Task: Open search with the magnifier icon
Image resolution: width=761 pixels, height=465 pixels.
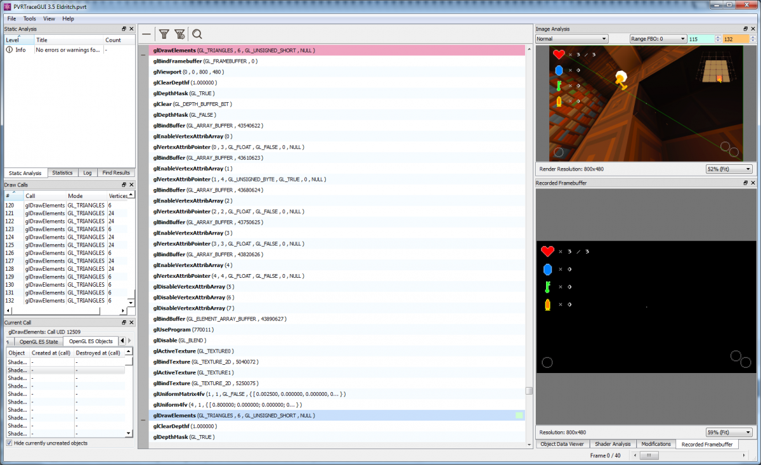Action: 197,34
